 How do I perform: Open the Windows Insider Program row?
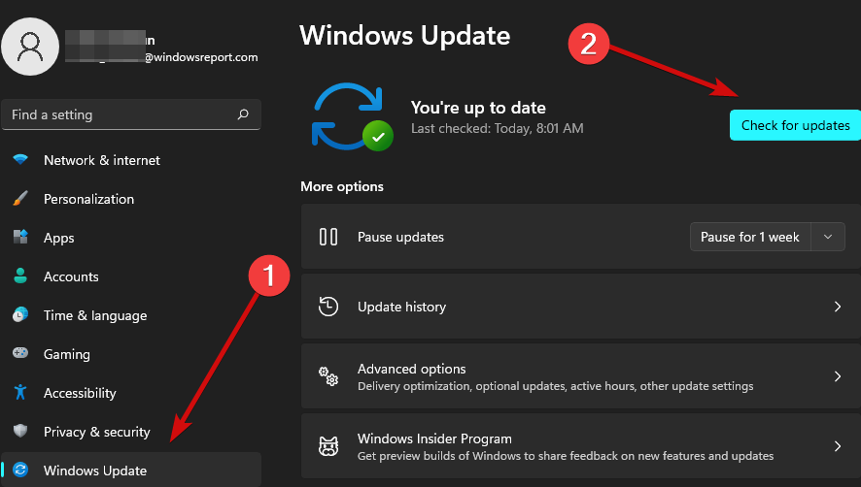click(581, 446)
